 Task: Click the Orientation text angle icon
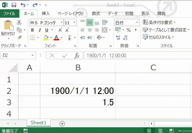pyautogui.click(x=99, y=38)
